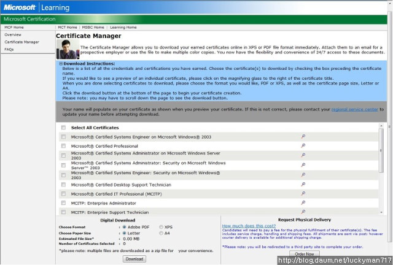Check the Select All Certificates box

point(63,128)
